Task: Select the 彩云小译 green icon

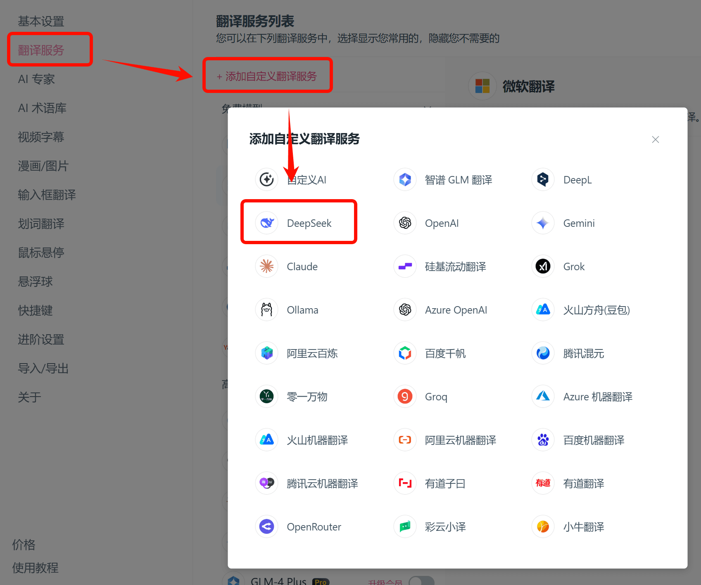Action: pyautogui.click(x=405, y=527)
